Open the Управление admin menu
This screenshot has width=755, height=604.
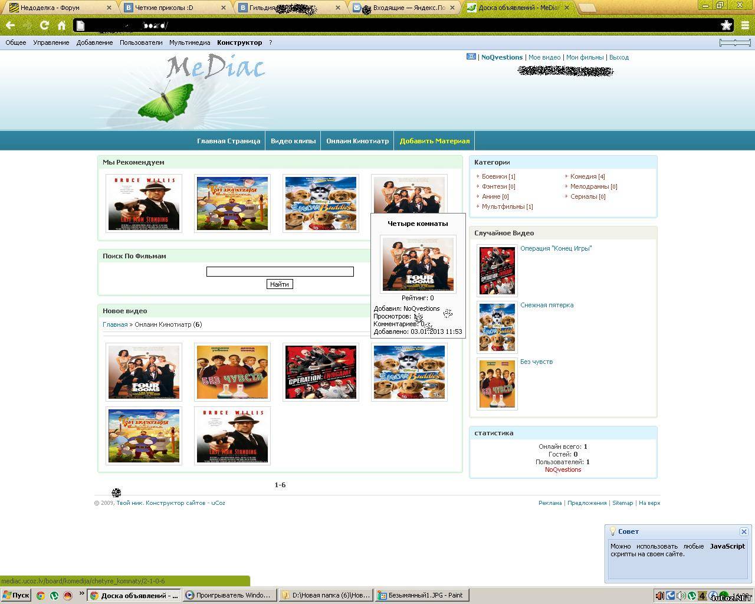[51, 42]
